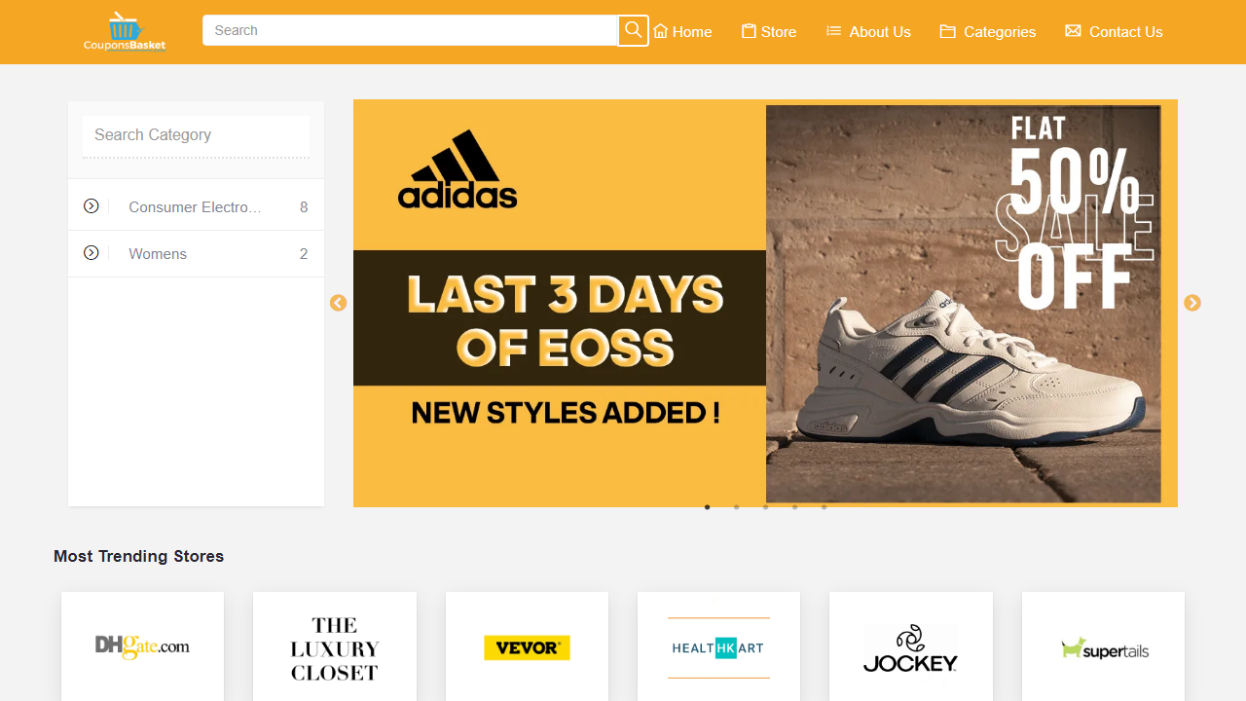The width and height of the screenshot is (1246, 701).
Task: Open the VEVOR store card
Action: pos(527,646)
